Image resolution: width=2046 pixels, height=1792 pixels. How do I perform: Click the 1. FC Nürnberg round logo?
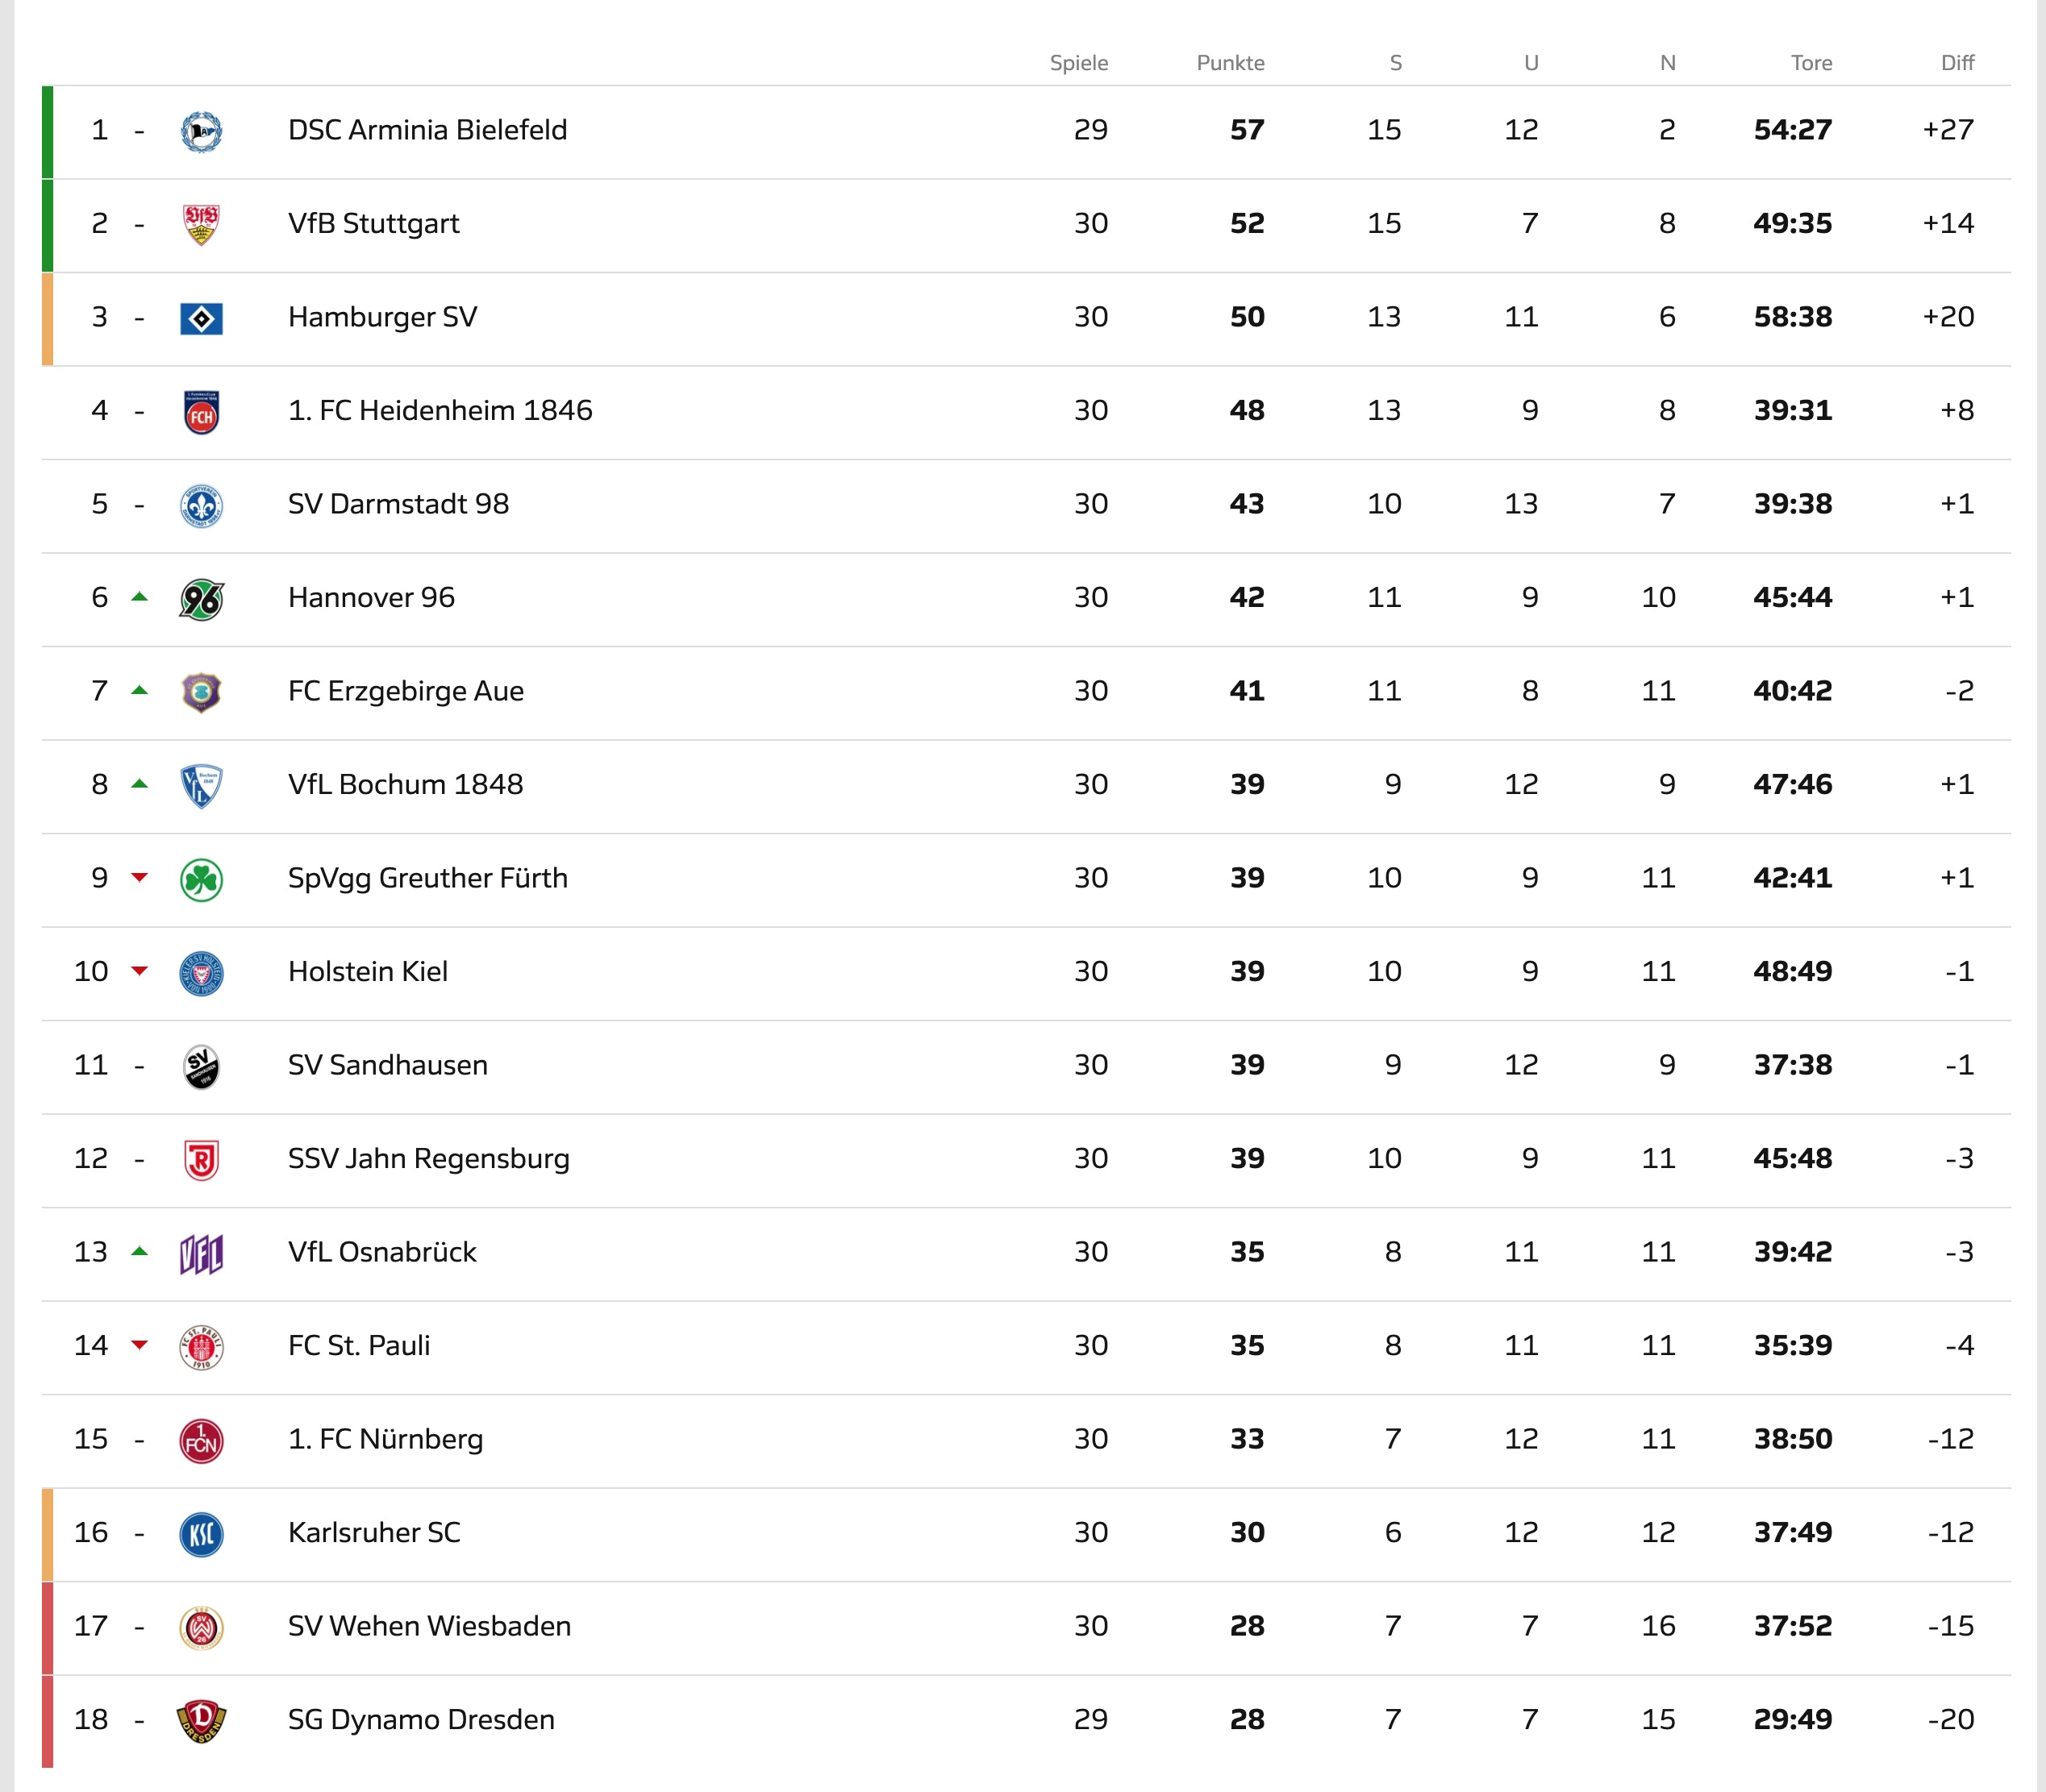click(201, 1441)
